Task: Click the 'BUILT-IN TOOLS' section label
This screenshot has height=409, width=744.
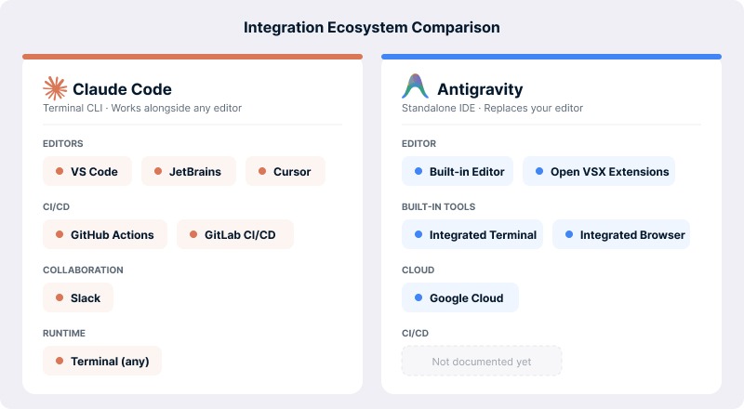Action: (438, 207)
